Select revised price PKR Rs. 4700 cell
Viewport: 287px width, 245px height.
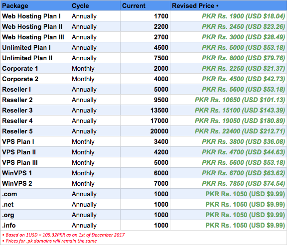[x=228, y=152]
